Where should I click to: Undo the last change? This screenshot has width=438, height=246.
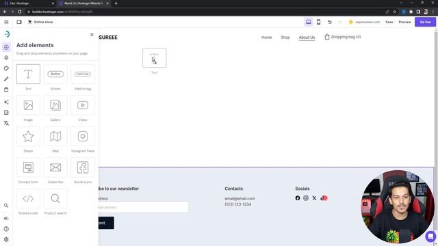coord(330,22)
